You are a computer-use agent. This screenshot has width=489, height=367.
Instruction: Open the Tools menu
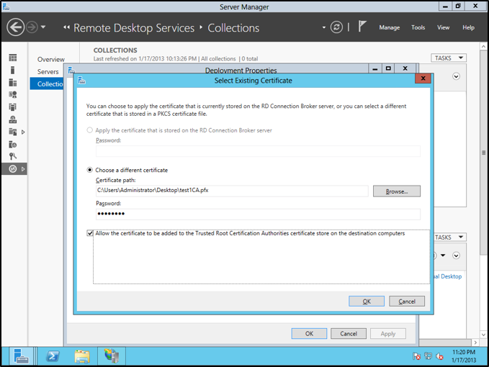pos(418,27)
